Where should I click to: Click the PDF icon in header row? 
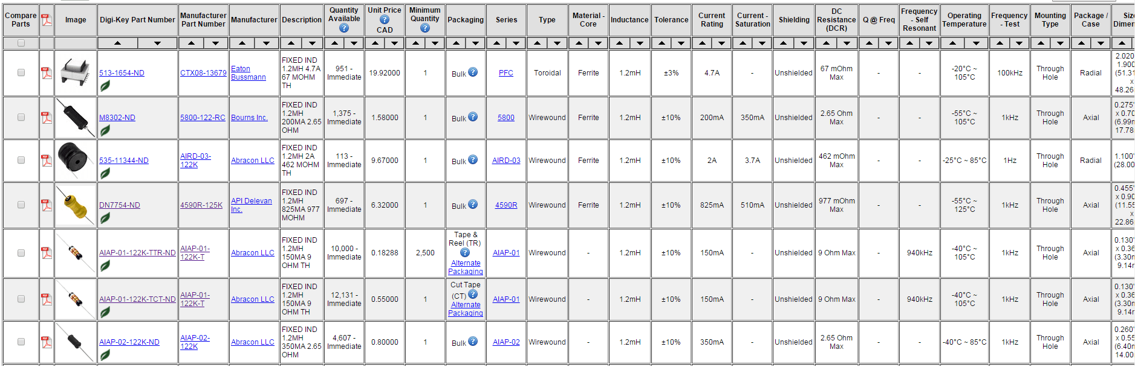coord(47,20)
